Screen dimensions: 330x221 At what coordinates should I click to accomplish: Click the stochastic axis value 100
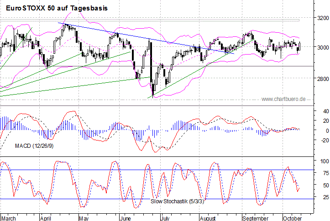coord(325,161)
